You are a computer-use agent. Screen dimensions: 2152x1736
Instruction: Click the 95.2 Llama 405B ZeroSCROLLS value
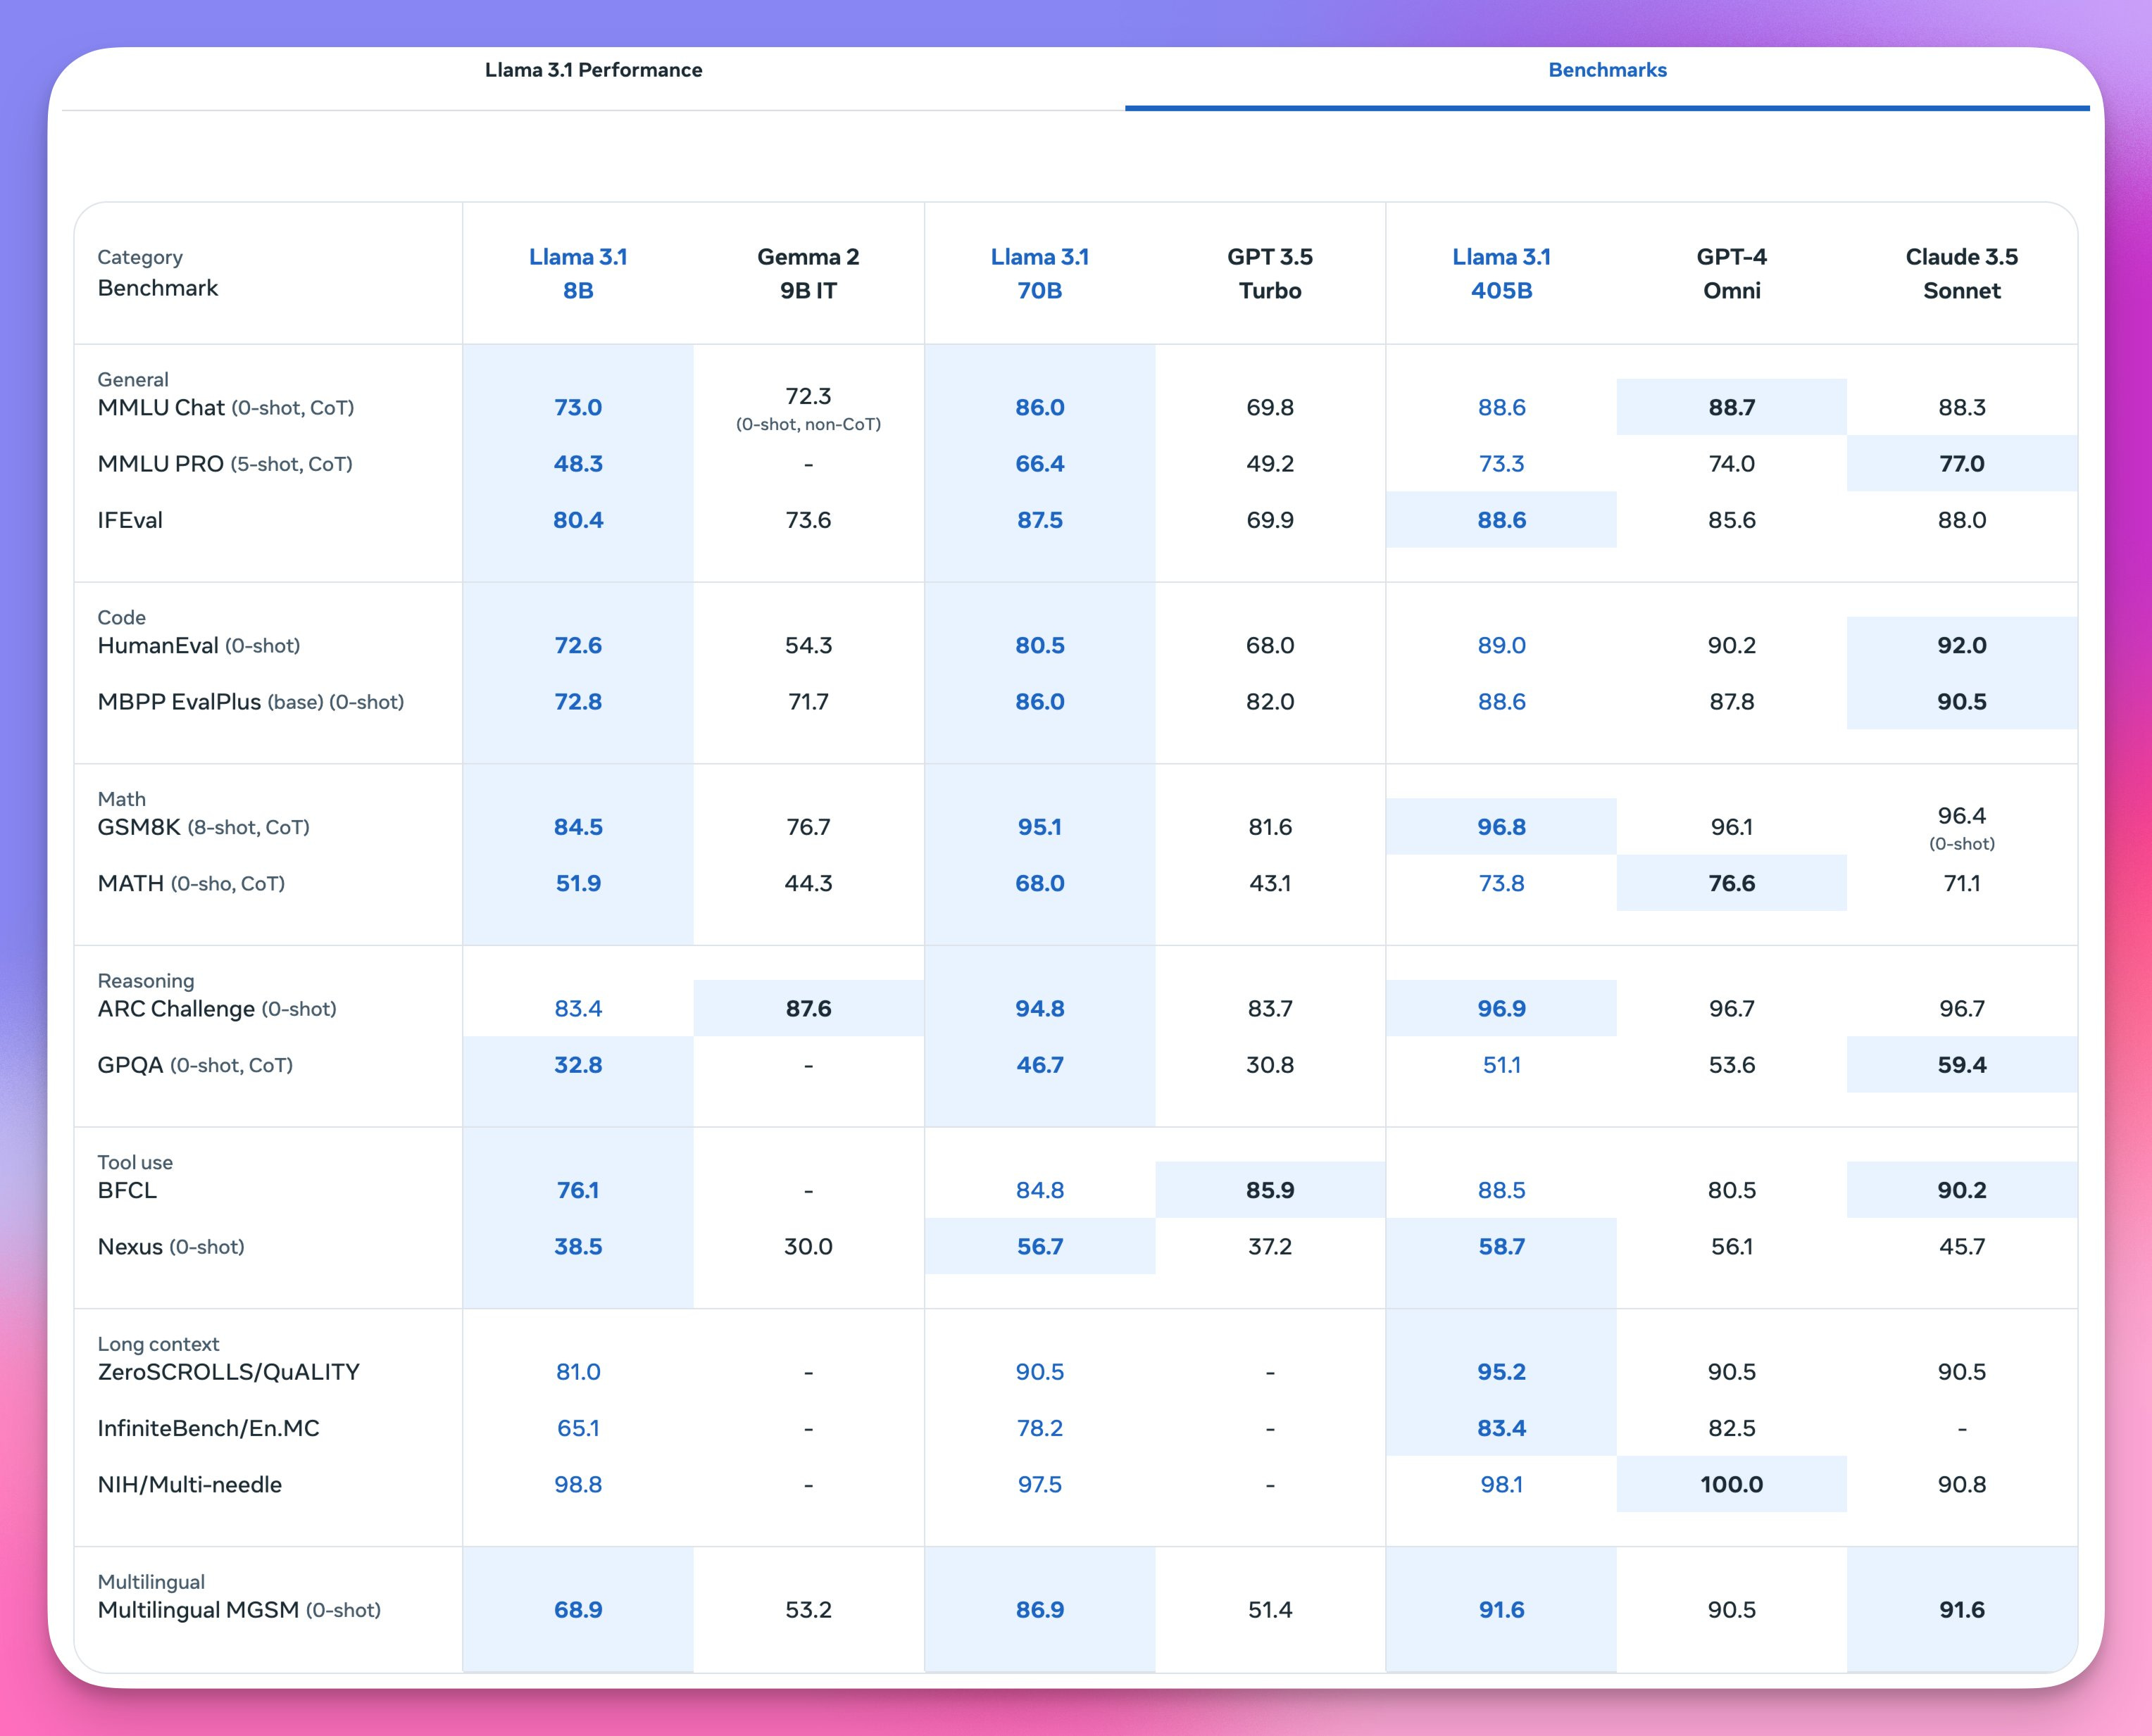pos(1502,1372)
